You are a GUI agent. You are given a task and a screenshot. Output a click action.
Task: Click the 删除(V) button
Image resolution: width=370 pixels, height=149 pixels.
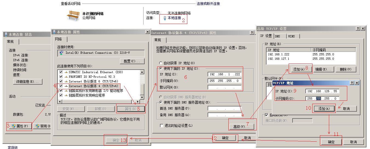346,69
